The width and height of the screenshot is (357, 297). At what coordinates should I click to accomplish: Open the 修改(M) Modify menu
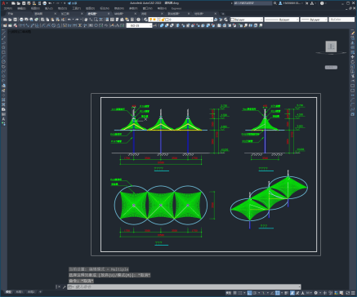[119, 8]
